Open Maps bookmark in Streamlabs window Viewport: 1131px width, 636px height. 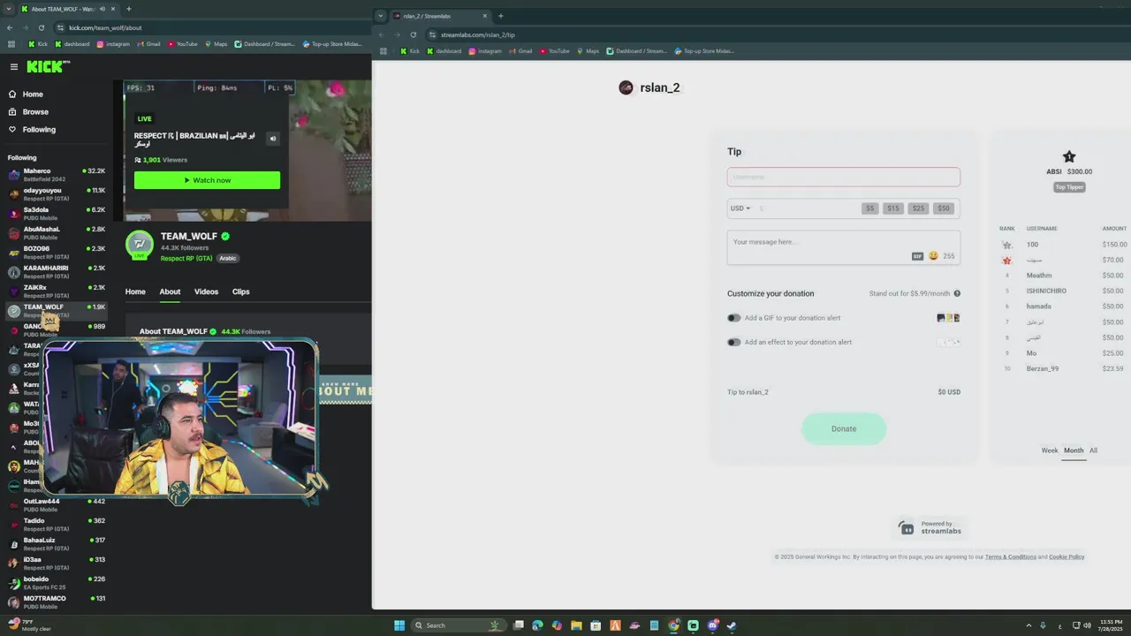[x=588, y=51]
